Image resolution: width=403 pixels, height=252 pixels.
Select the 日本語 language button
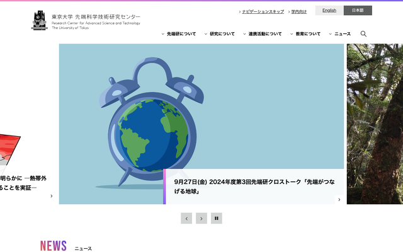358,11
